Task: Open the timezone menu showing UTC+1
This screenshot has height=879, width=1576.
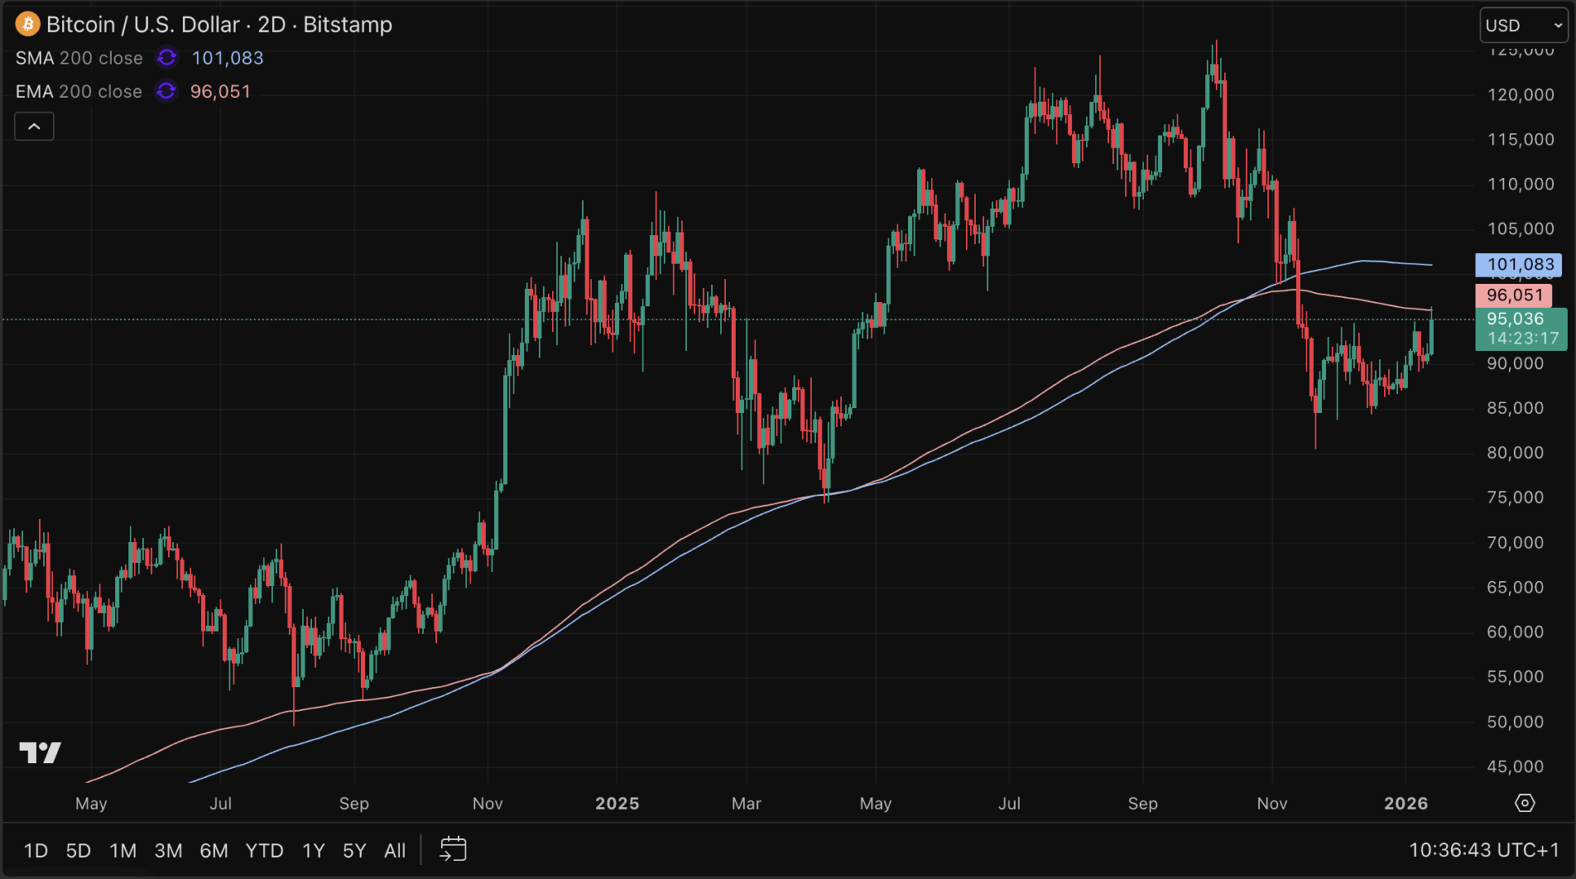Action: pos(1484,850)
